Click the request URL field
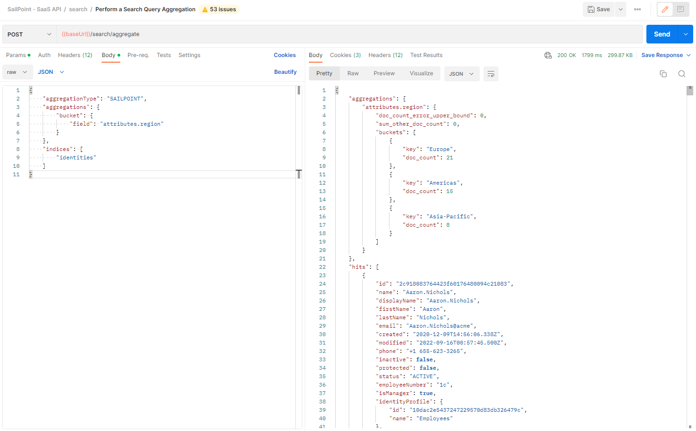696x431 pixels. pos(328,34)
